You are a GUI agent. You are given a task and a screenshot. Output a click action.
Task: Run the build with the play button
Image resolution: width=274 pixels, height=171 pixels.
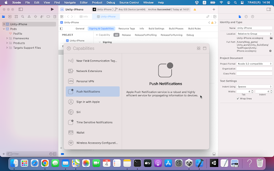52,9
